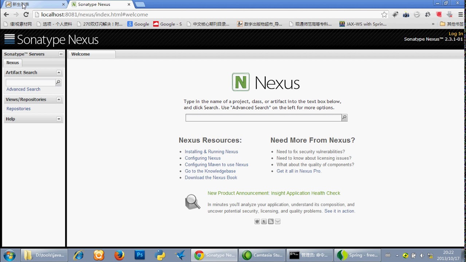Switch to Camtasia Studio in the taskbar
The height and width of the screenshot is (262, 466).
tap(262, 255)
